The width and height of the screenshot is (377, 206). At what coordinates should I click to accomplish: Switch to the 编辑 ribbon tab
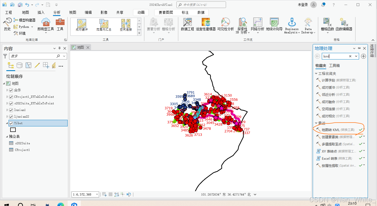(88, 12)
